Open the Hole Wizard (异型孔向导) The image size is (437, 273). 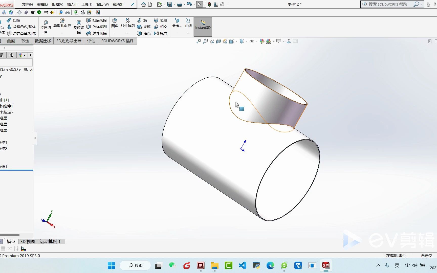pyautogui.click(x=62, y=23)
